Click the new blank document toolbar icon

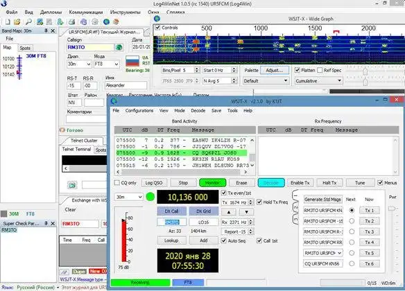tap(8, 22)
